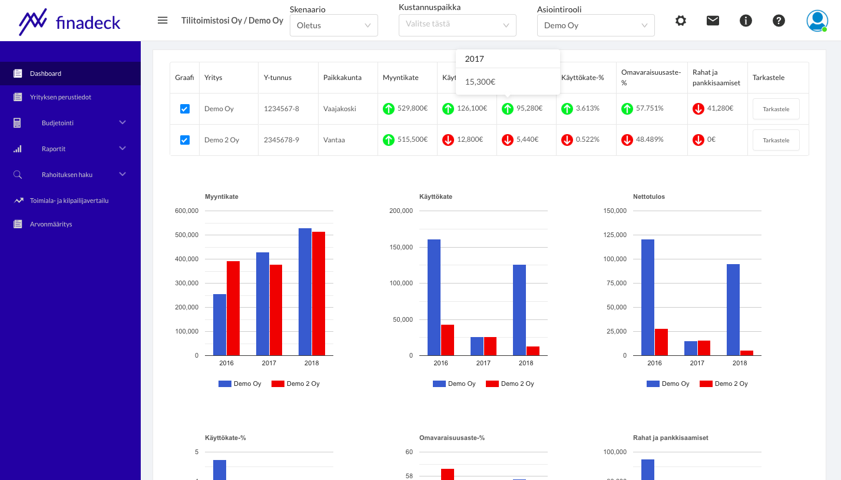Go to Dashboard in sidebar
841x480 pixels.
(x=70, y=74)
